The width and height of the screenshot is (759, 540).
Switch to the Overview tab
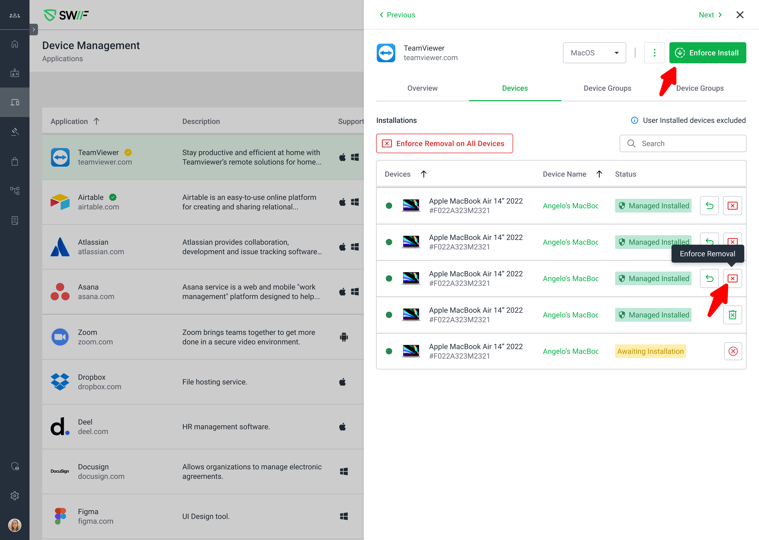click(x=422, y=88)
